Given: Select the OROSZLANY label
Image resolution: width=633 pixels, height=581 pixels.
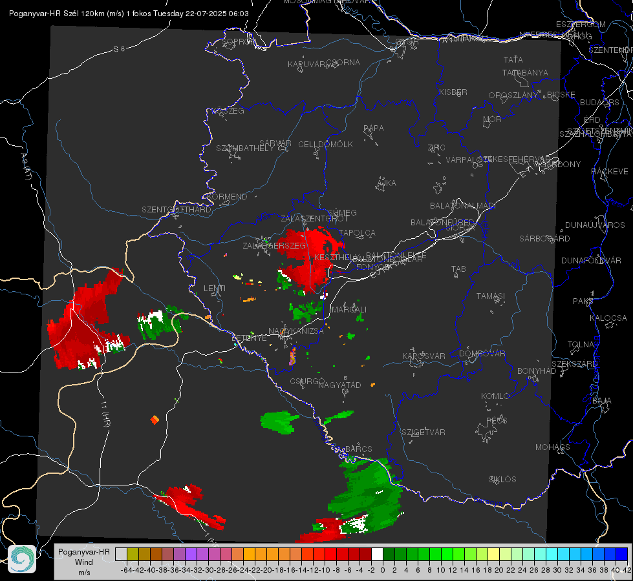Looking at the screenshot, I should [x=513, y=96].
